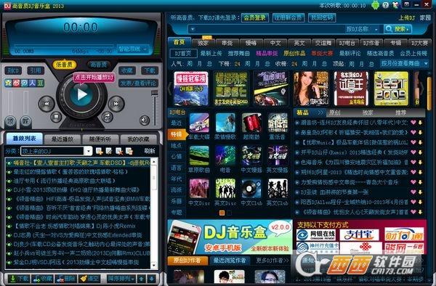
Task: Click the round 踩 vote-down button
Action: click(26, 121)
